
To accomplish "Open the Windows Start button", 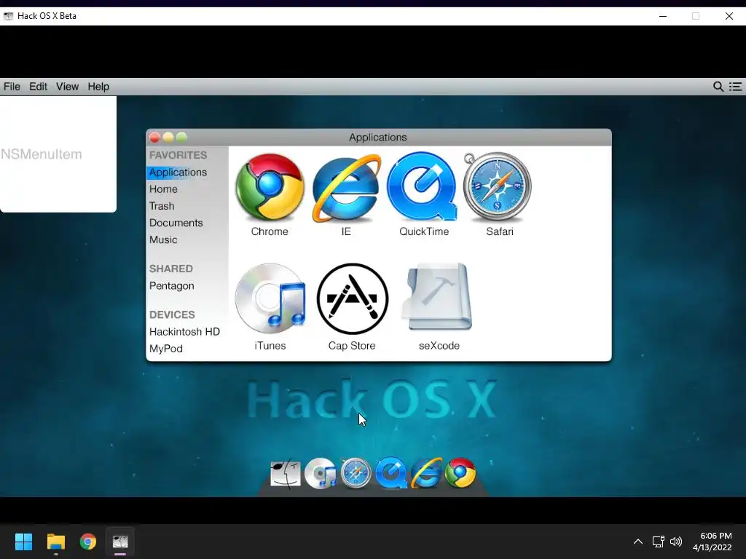I will coord(23,542).
